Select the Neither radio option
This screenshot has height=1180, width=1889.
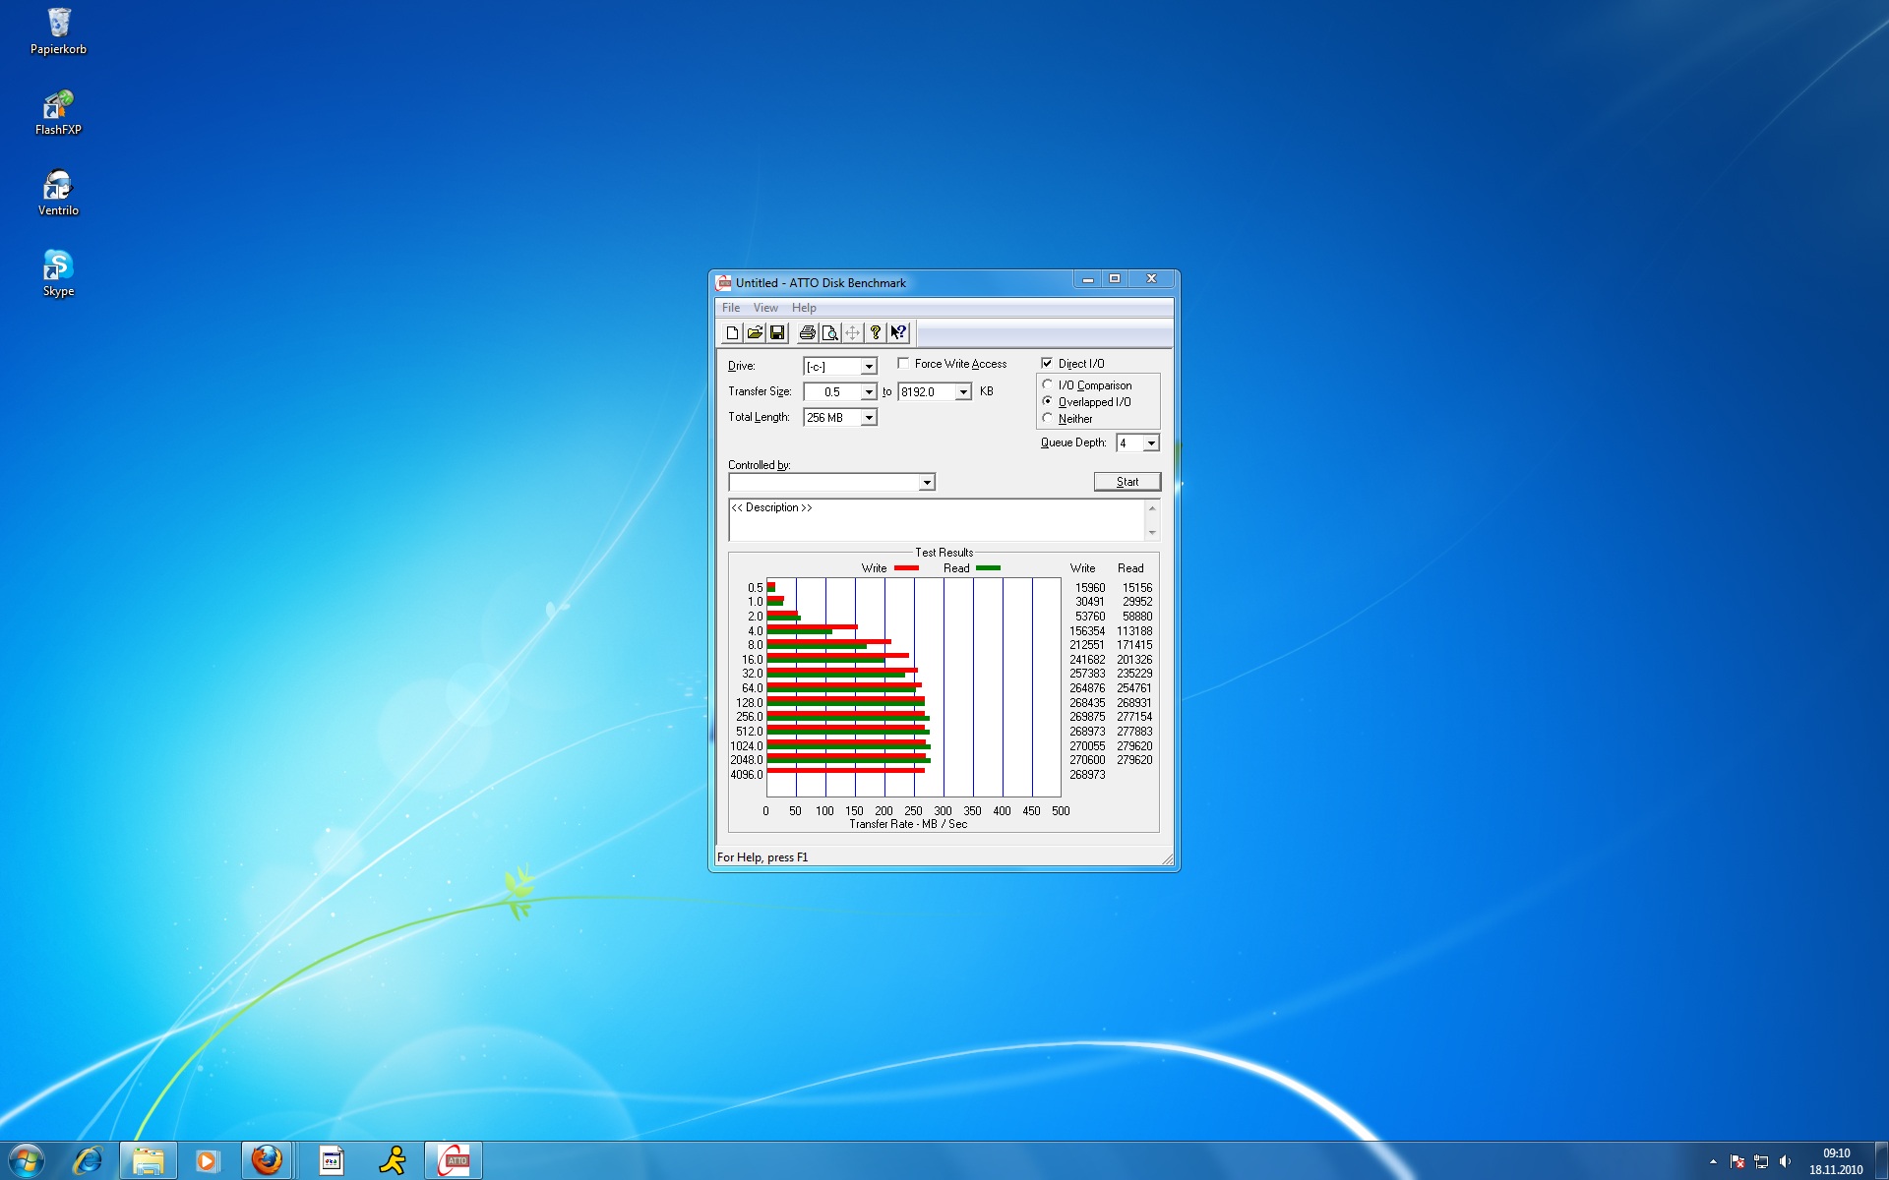1048,419
